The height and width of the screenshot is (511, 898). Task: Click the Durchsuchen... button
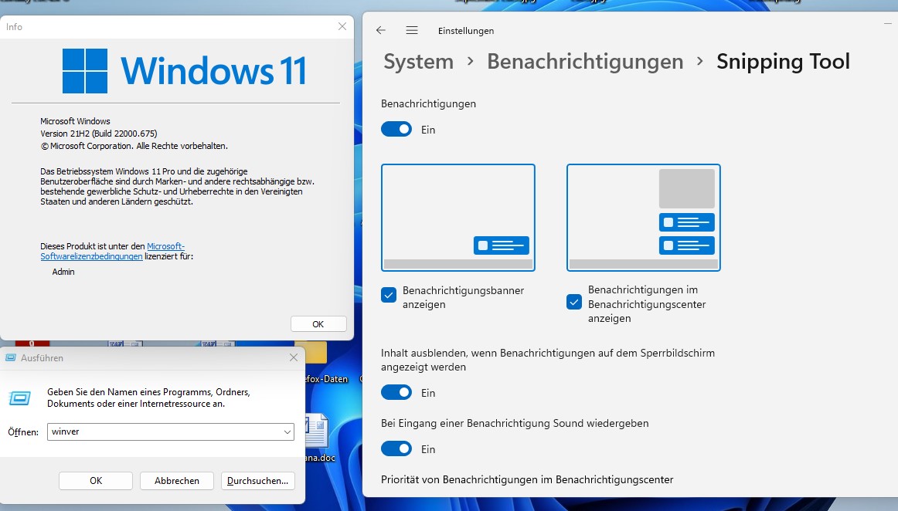point(257,481)
